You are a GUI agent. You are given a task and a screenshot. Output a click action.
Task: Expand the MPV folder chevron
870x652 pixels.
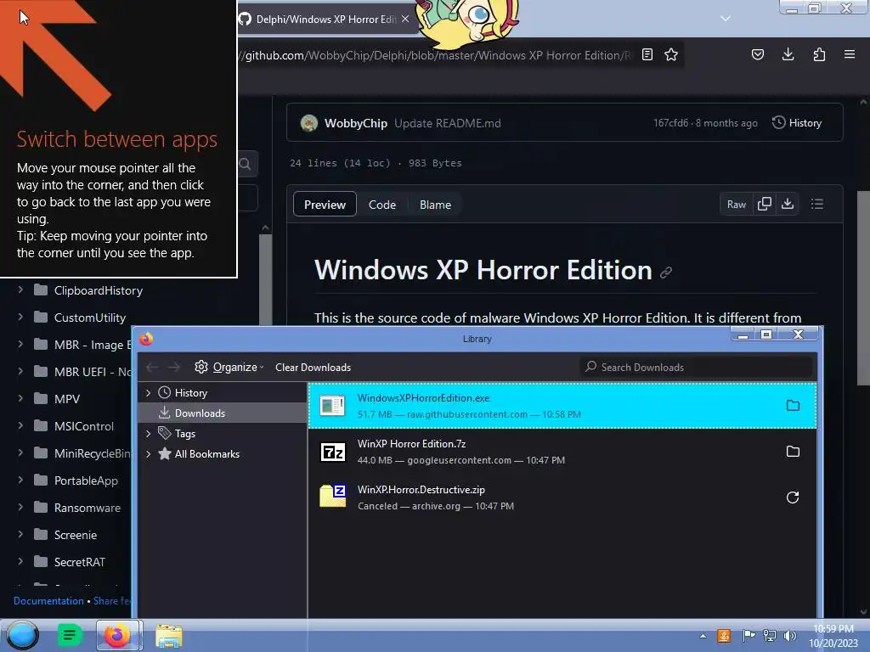[20, 398]
